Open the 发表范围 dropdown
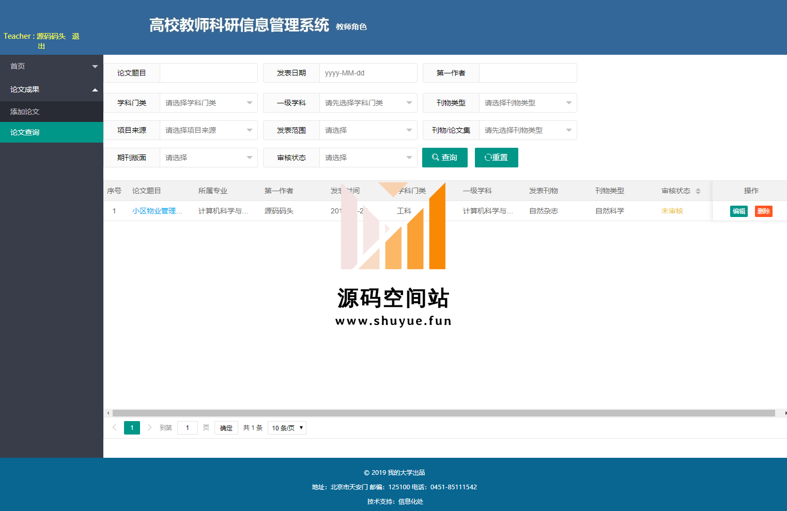The height and width of the screenshot is (511, 787). [x=368, y=130]
